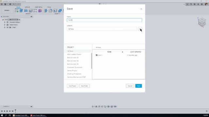Click the New Folder button
209x117 pixels.
click(x=84, y=86)
